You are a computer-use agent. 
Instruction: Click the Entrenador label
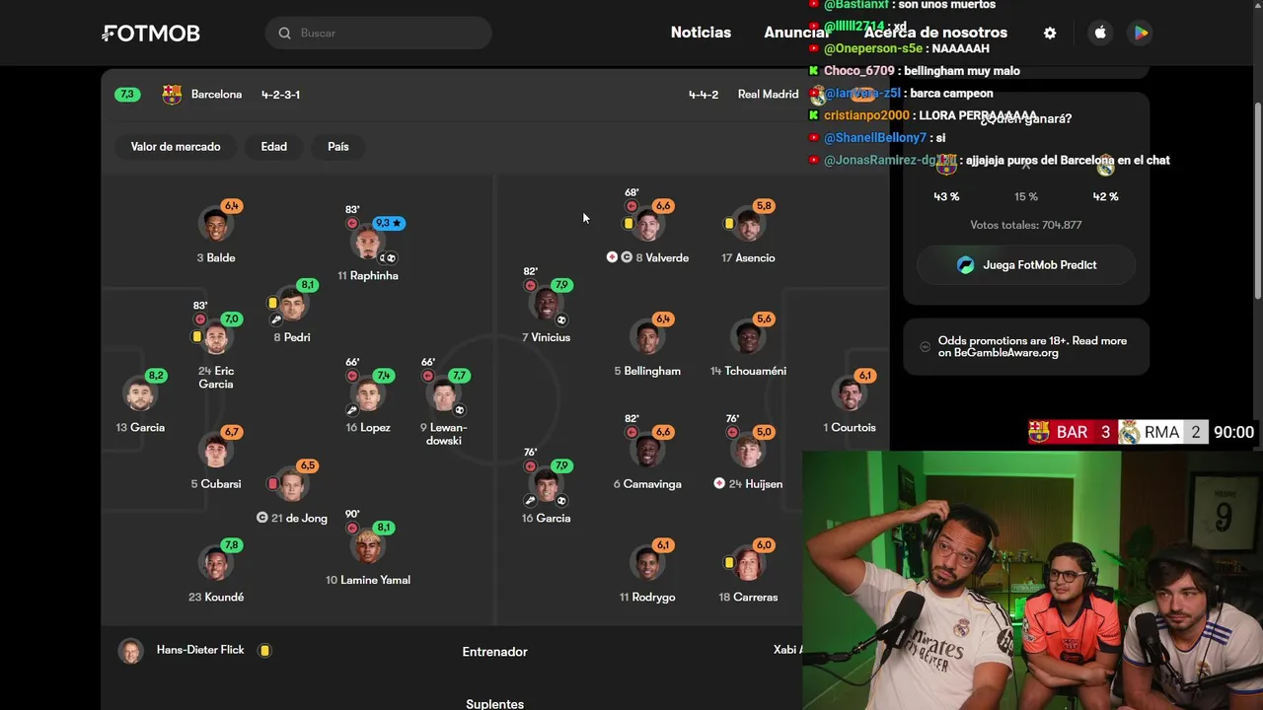(494, 652)
